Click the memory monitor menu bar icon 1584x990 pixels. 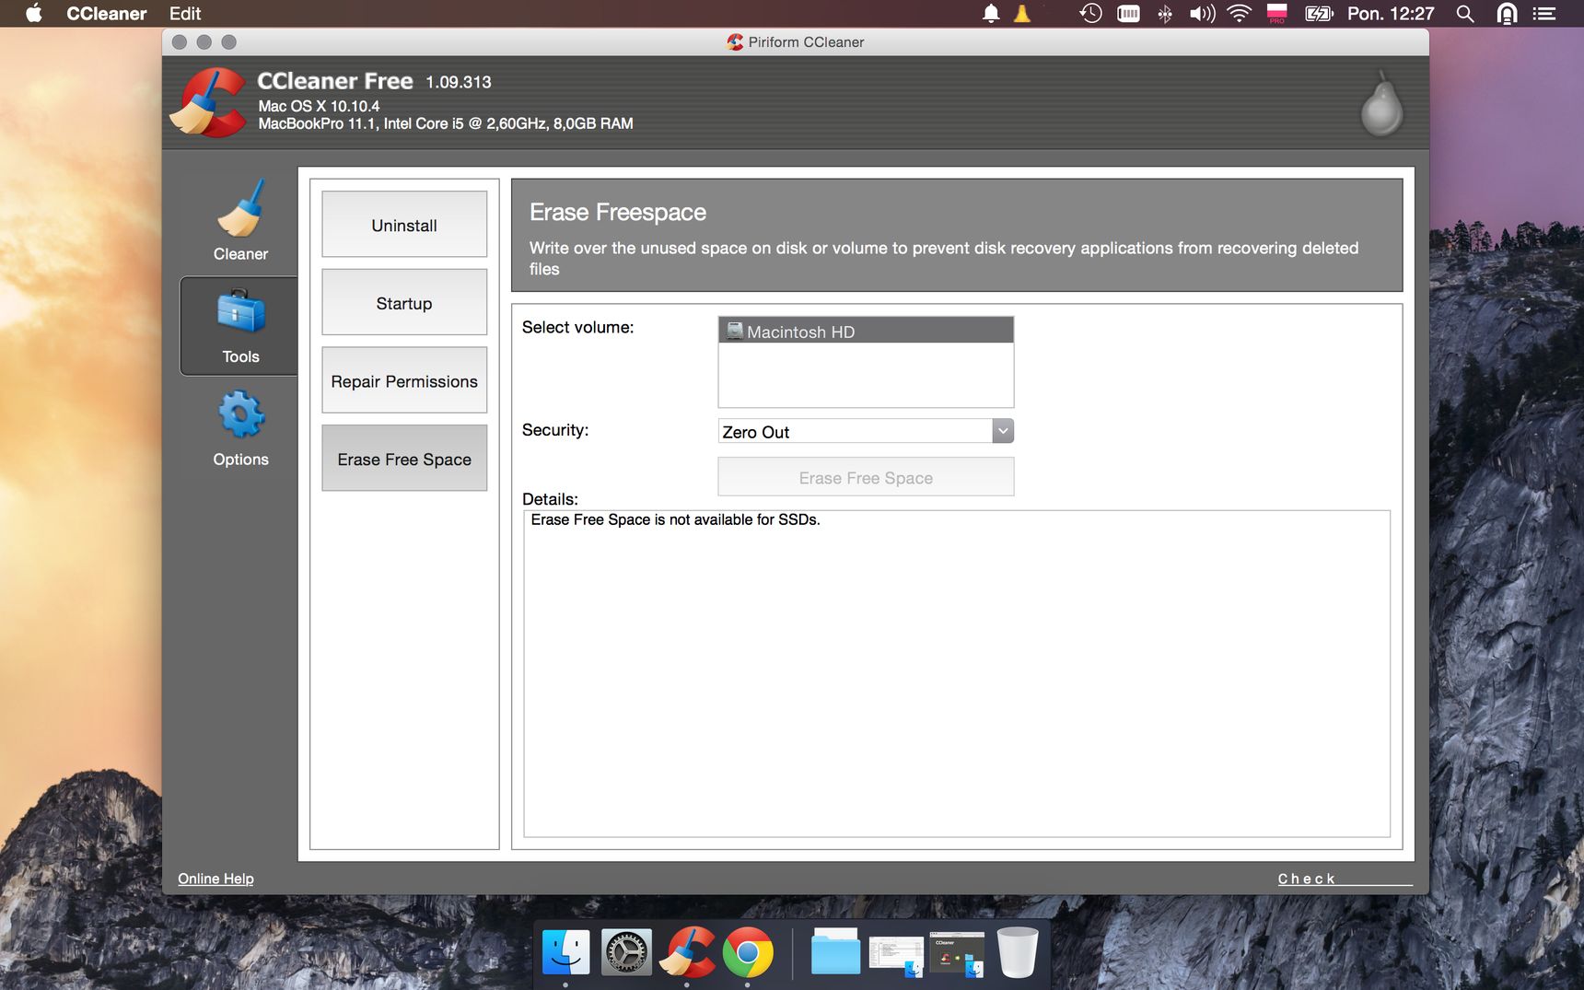coord(1128,13)
